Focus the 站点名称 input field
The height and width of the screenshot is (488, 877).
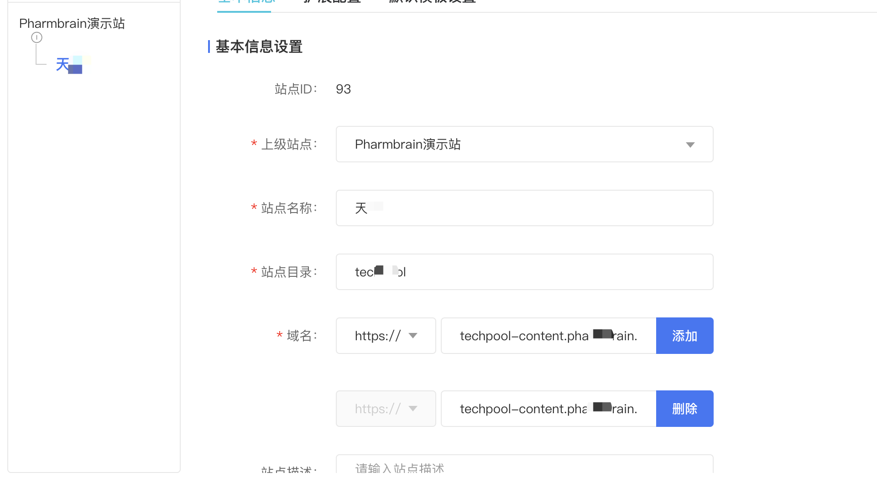pyautogui.click(x=524, y=208)
